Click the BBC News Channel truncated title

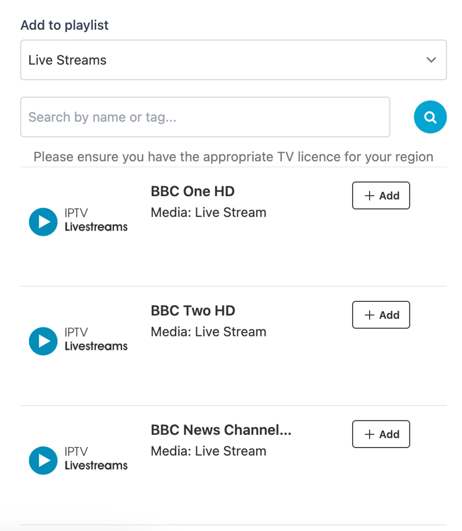click(x=221, y=430)
